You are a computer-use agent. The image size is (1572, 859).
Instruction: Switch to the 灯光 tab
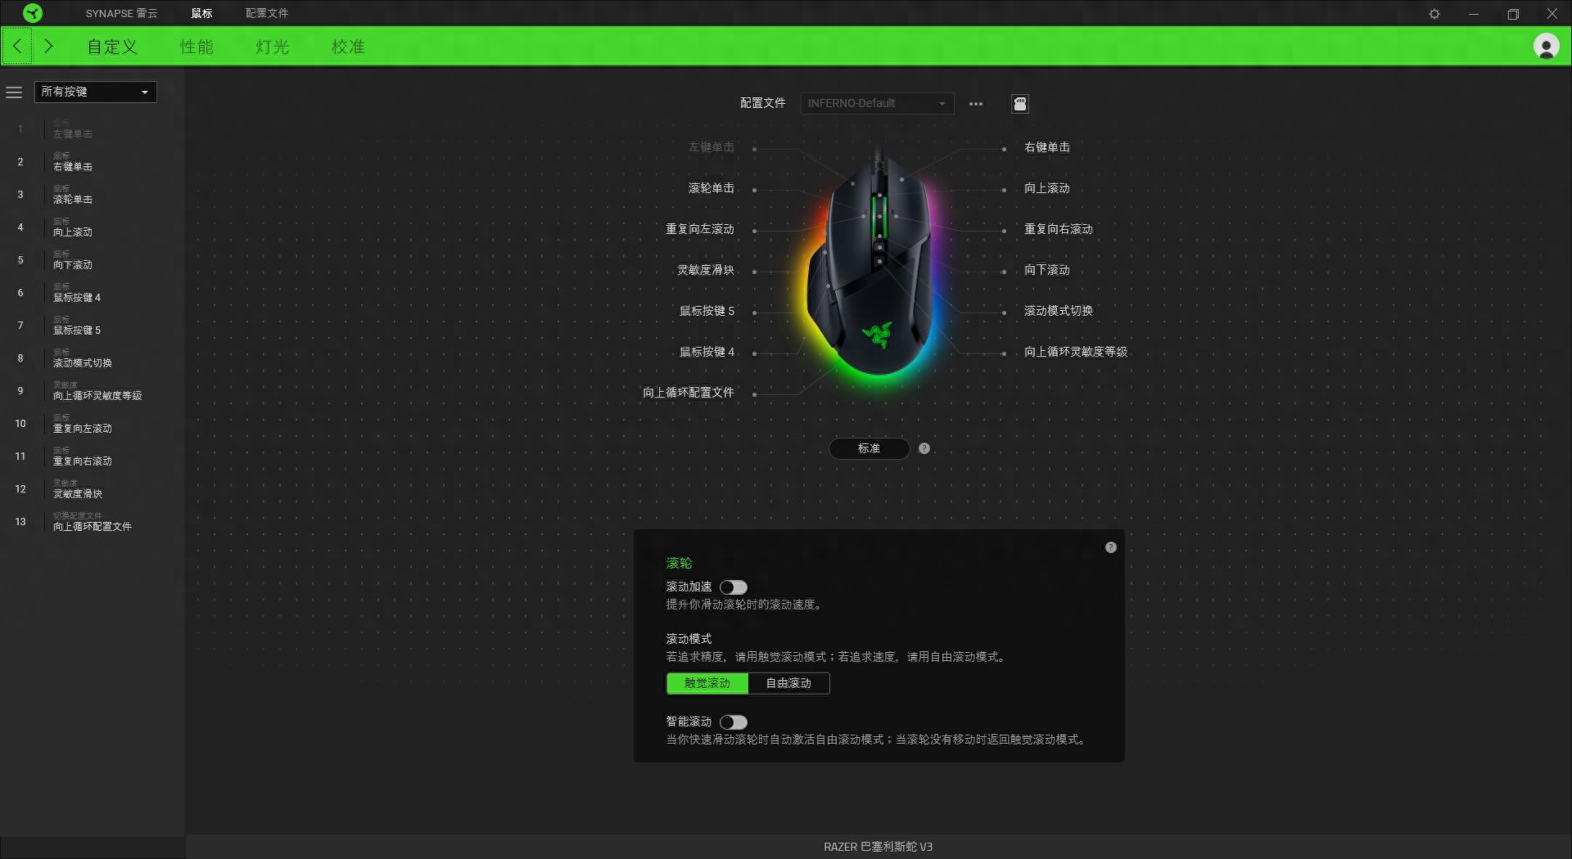(x=272, y=47)
